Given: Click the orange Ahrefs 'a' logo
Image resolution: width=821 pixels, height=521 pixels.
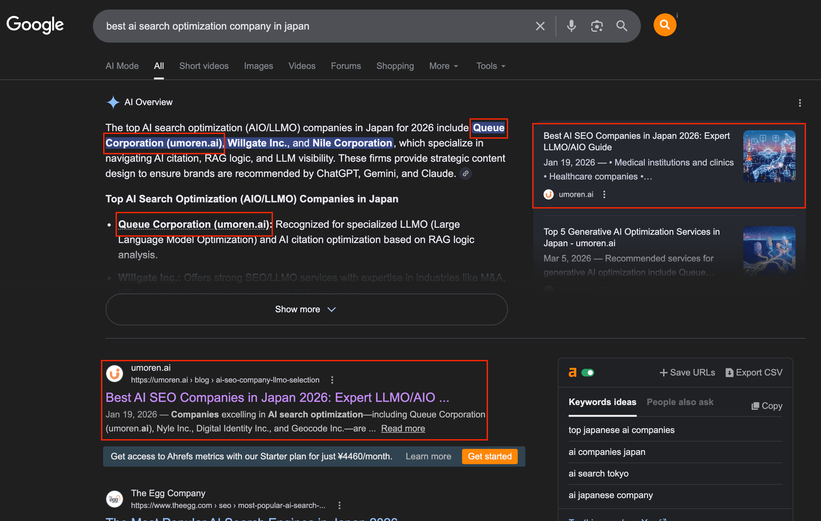Looking at the screenshot, I should (x=573, y=373).
